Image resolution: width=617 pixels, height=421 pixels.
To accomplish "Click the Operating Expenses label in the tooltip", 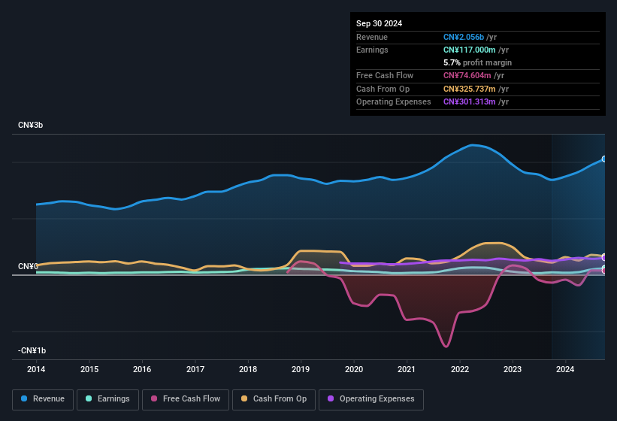I will point(394,102).
